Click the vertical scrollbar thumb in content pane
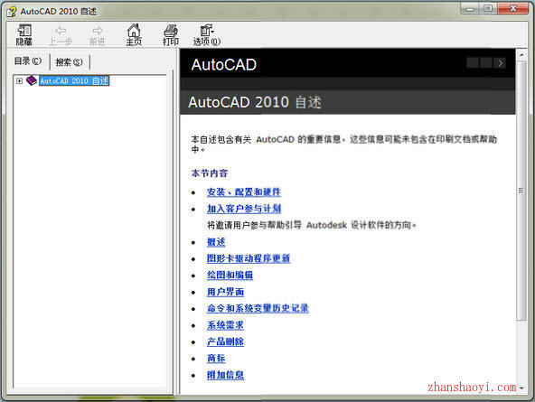Viewport: 535px width, 402px height. point(521,191)
